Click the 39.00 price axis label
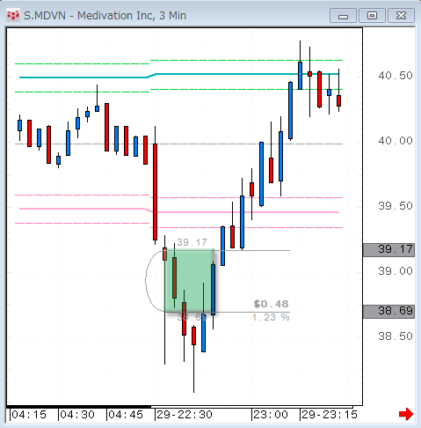Viewport: 421px width, 428px height. 396,271
